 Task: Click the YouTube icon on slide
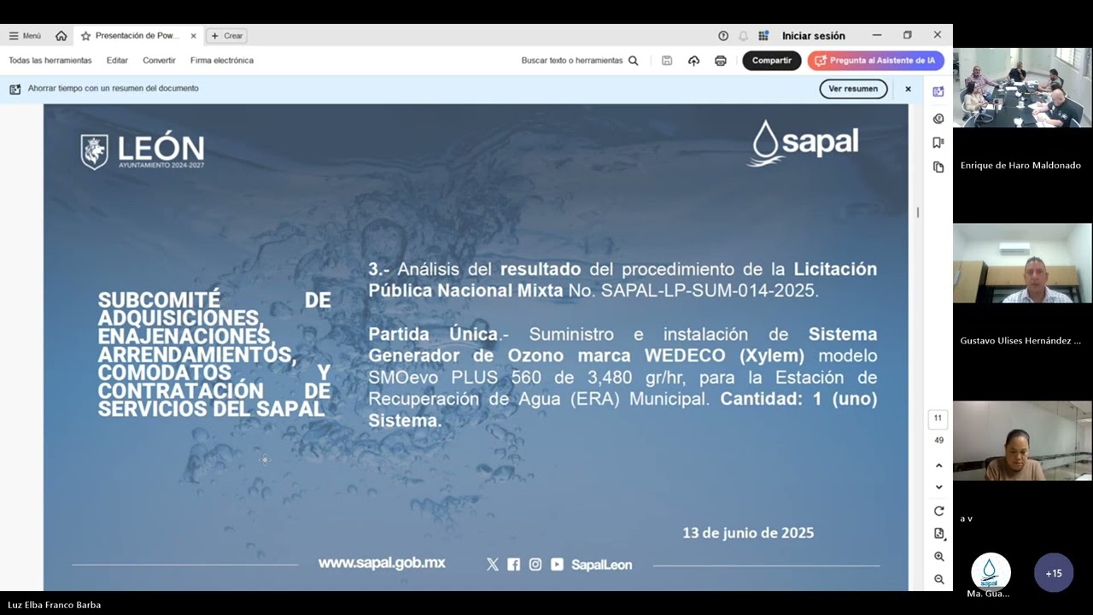tap(557, 565)
